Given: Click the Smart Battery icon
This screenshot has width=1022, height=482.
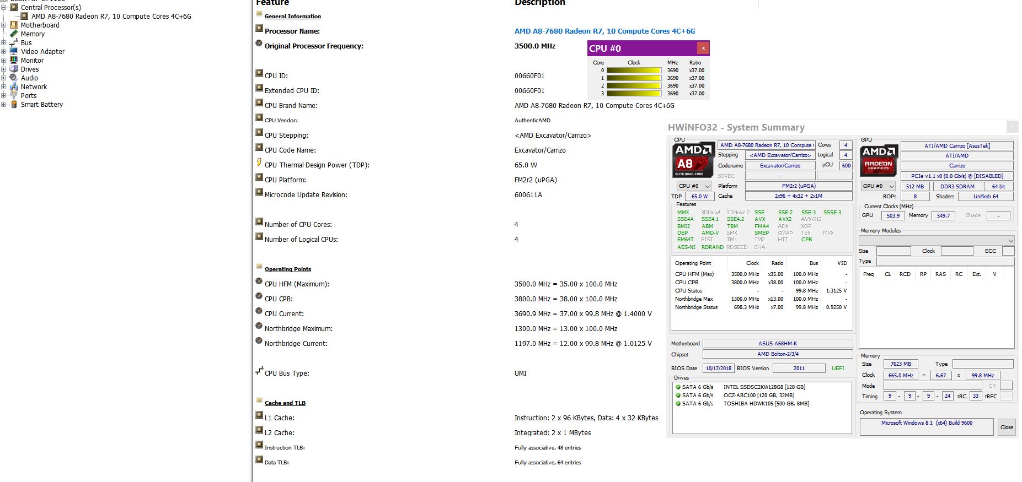Looking at the screenshot, I should [x=14, y=104].
